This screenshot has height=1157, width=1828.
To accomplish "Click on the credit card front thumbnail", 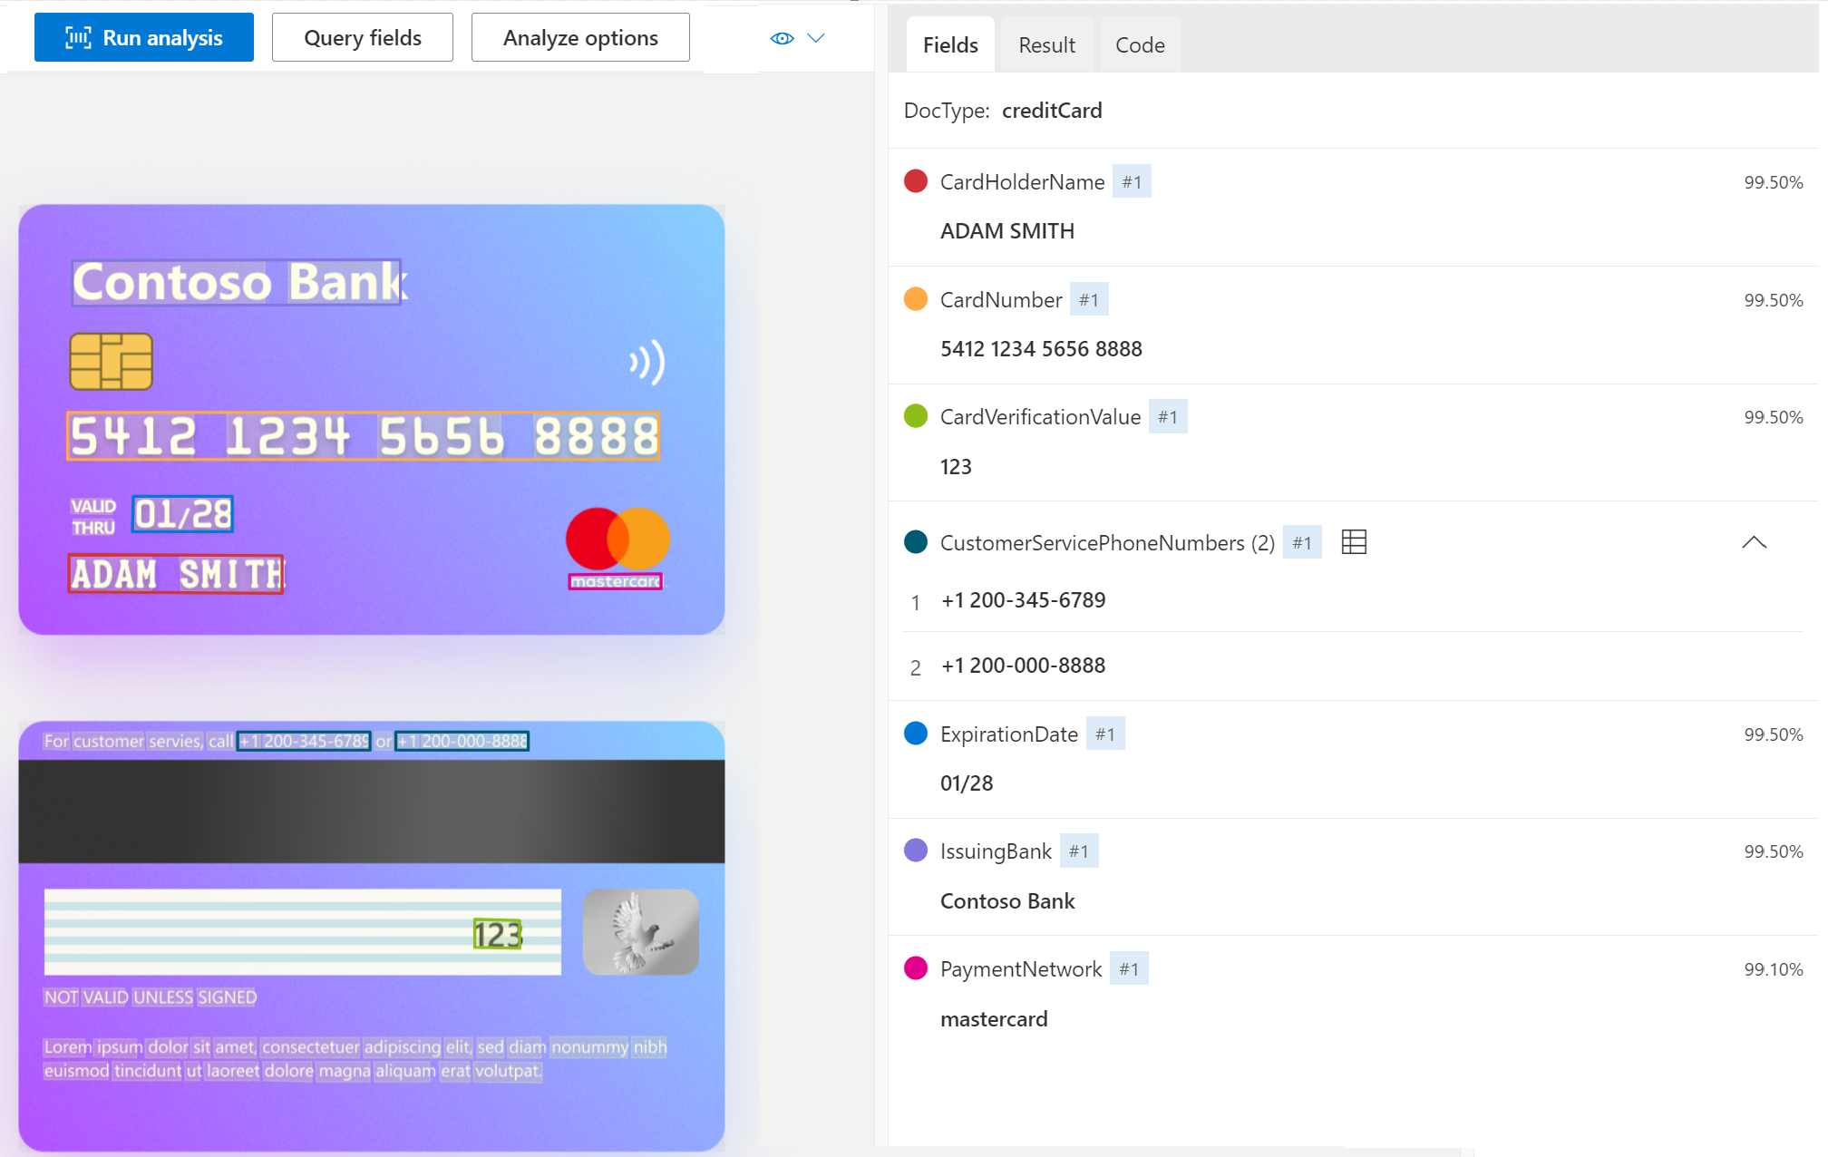I will 375,422.
